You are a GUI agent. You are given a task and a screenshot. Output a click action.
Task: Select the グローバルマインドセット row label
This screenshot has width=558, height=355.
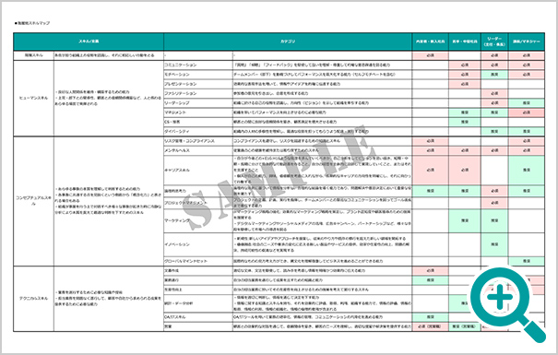click(x=185, y=262)
